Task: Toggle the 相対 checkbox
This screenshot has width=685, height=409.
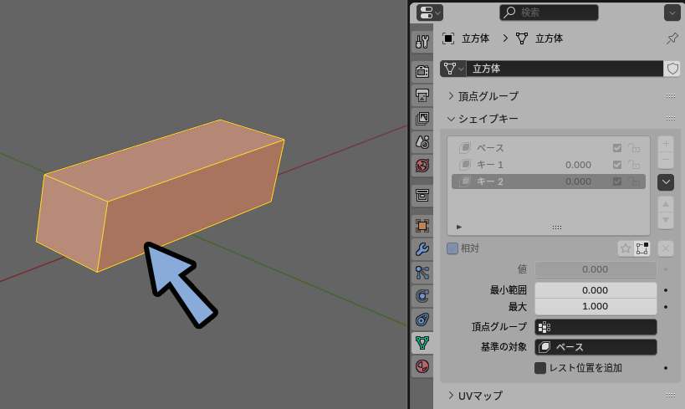Action: (x=452, y=248)
